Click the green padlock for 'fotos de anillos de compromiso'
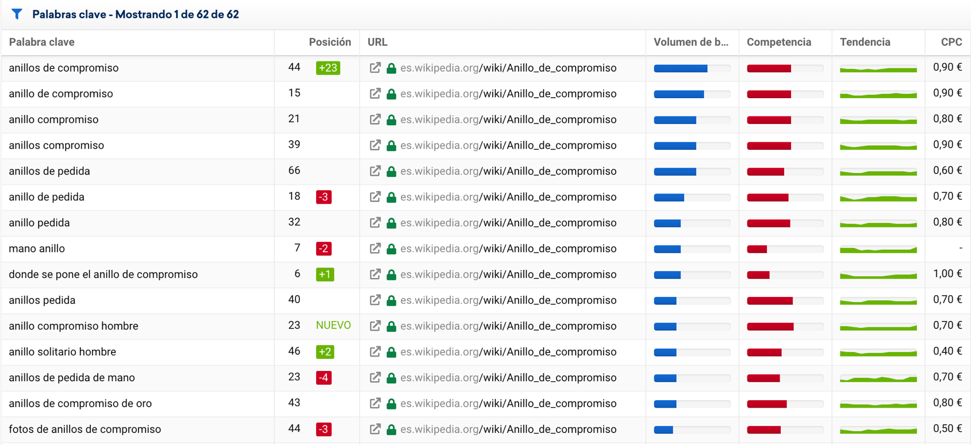 click(x=392, y=430)
